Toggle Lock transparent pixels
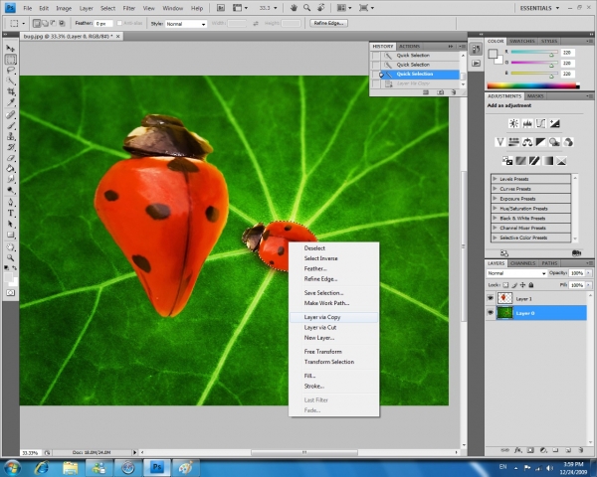The image size is (597, 477). pyautogui.click(x=505, y=285)
